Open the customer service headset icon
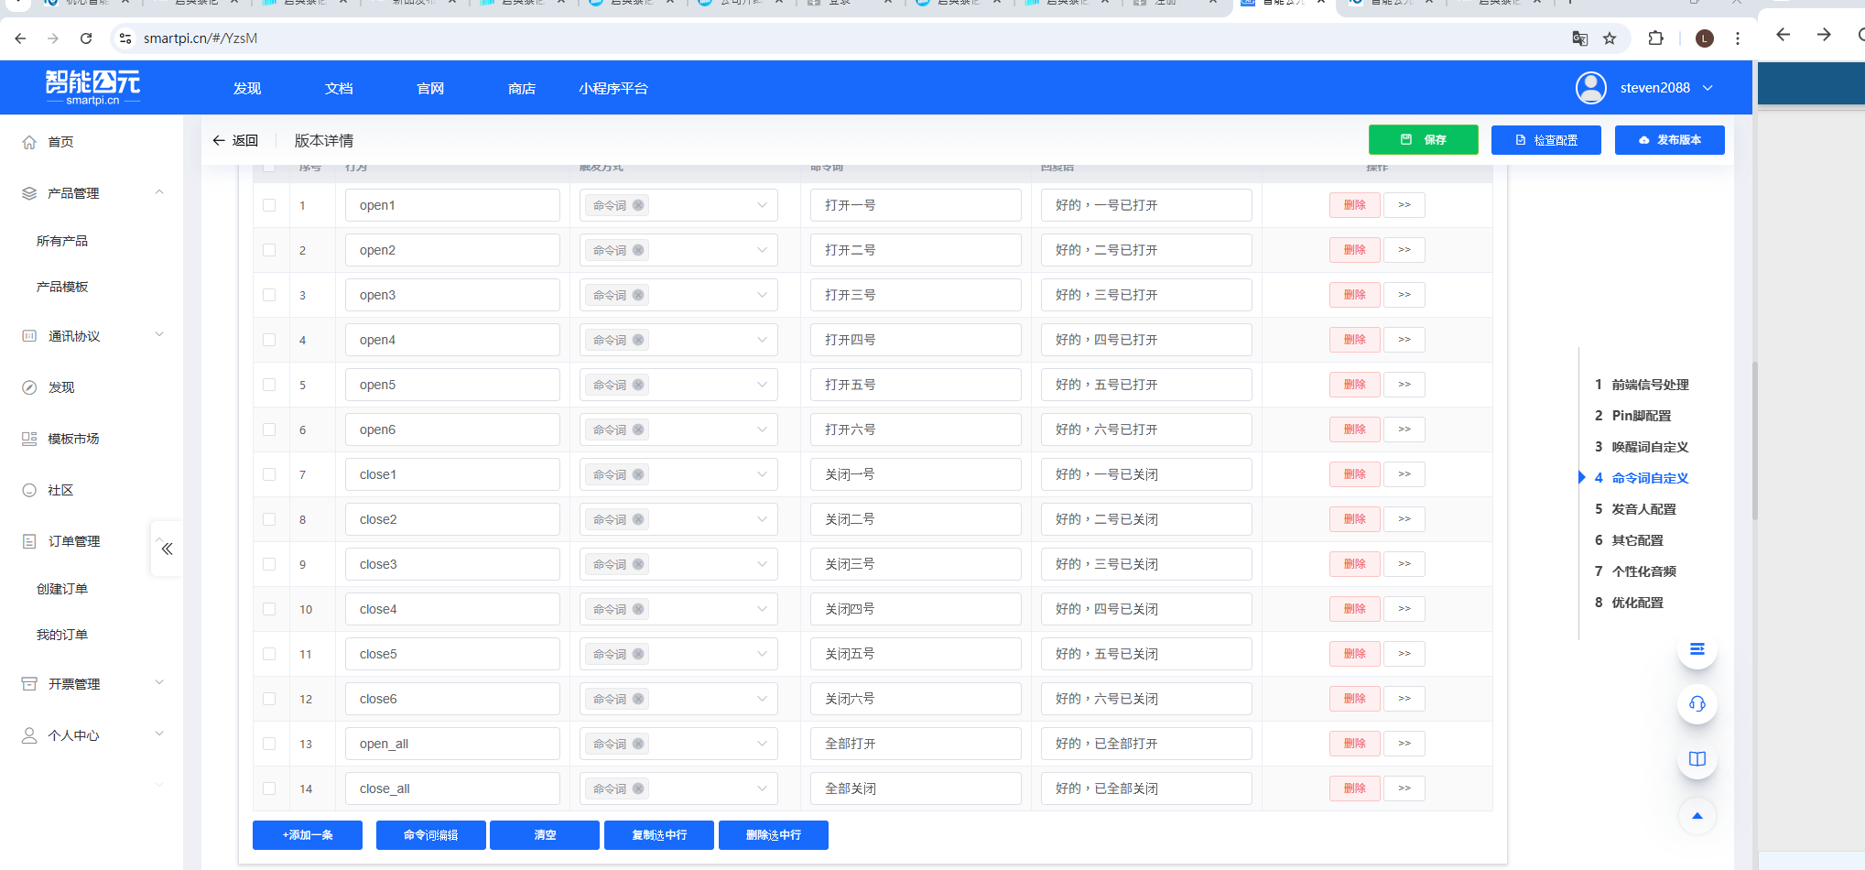The width and height of the screenshot is (1865, 870). coord(1697,704)
